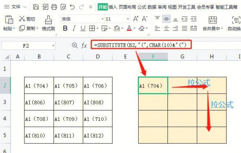Open the 会员专享 tab
This screenshot has height=153, width=241.
click(x=205, y=7)
